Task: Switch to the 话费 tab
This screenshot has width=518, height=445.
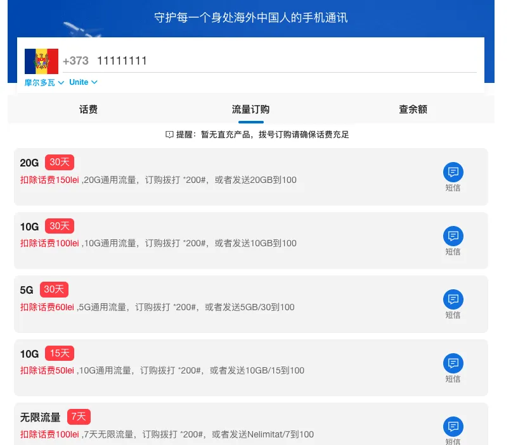Action: tap(88, 109)
